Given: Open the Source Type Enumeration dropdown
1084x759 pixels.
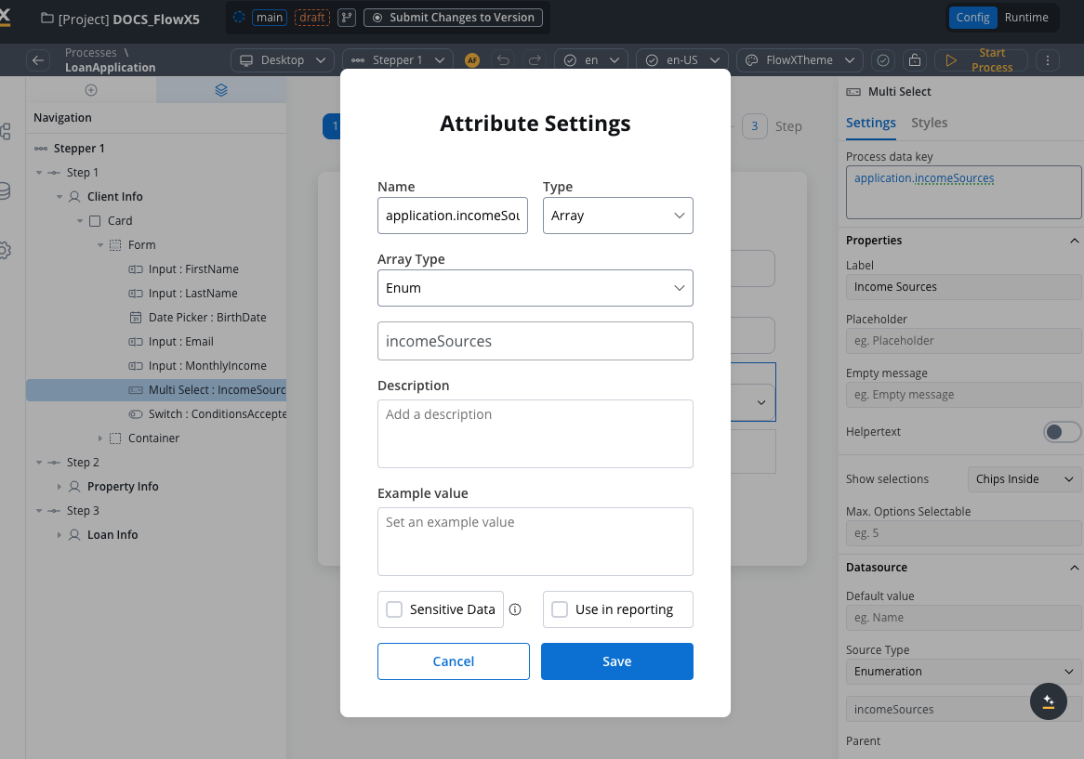Looking at the screenshot, I should tap(964, 672).
